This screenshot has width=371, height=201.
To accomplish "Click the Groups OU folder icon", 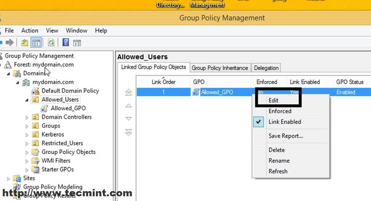I will tap(35, 126).
